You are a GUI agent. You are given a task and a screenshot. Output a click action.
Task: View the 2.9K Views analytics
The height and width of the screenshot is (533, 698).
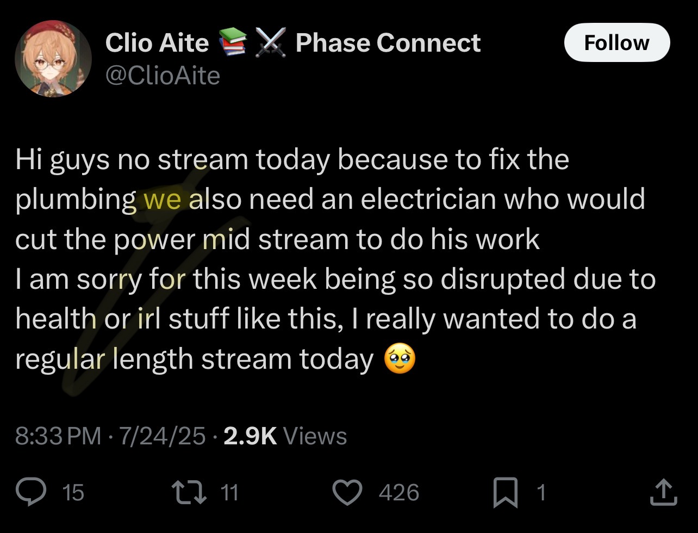(285, 436)
